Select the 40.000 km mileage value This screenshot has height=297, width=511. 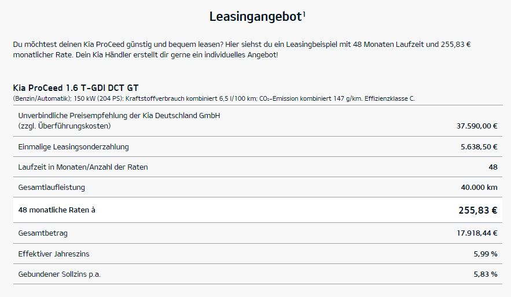(478, 188)
